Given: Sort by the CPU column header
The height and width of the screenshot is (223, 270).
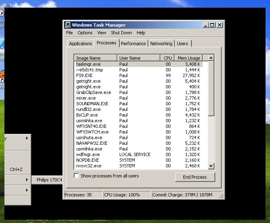Looking at the screenshot, I should coord(168,58).
